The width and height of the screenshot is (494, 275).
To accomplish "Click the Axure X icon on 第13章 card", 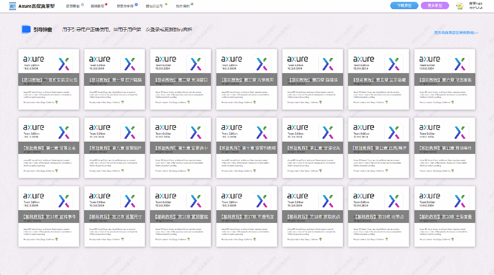I will point(460,132).
